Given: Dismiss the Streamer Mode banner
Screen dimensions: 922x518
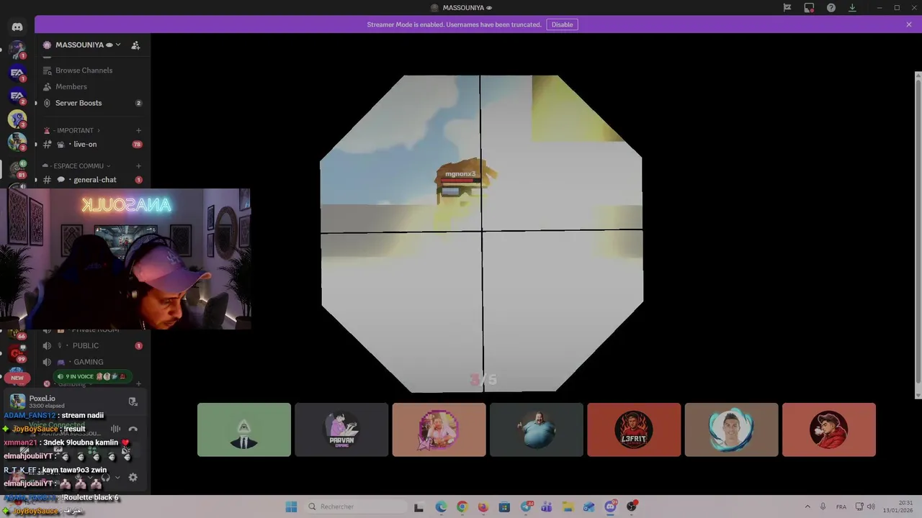Looking at the screenshot, I should pyautogui.click(x=909, y=24).
